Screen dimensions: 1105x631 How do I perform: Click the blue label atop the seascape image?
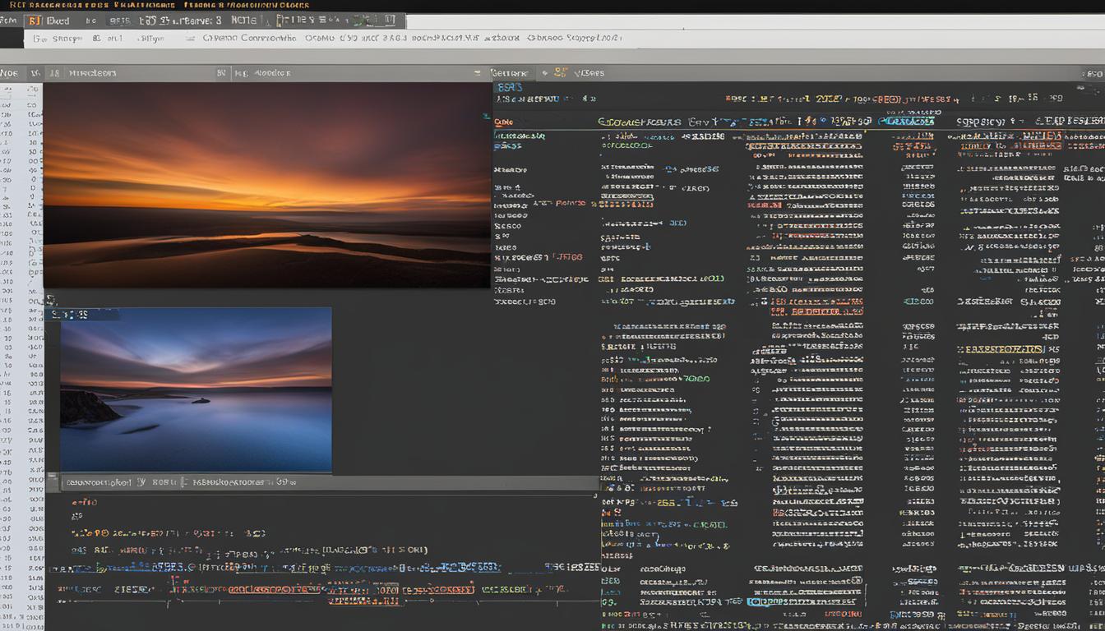[x=70, y=314]
